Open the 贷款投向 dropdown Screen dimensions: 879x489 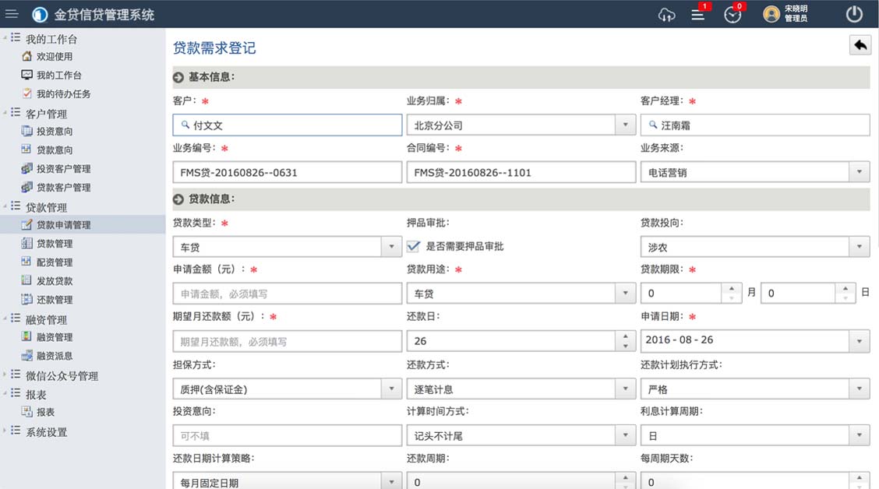coord(860,247)
